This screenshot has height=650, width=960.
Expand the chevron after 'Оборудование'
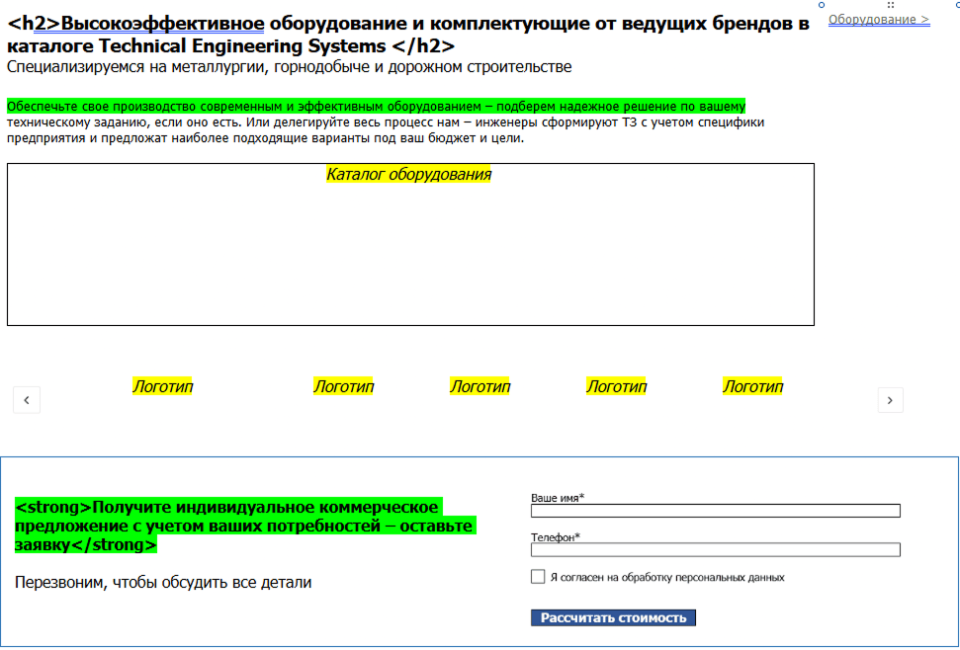coord(926,18)
